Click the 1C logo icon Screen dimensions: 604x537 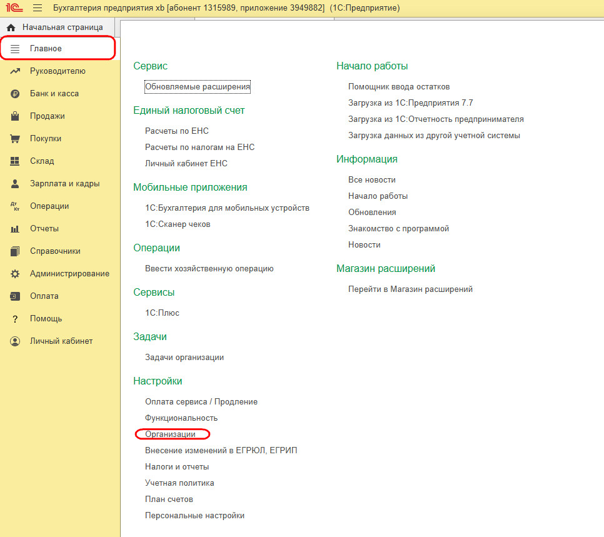(14, 8)
